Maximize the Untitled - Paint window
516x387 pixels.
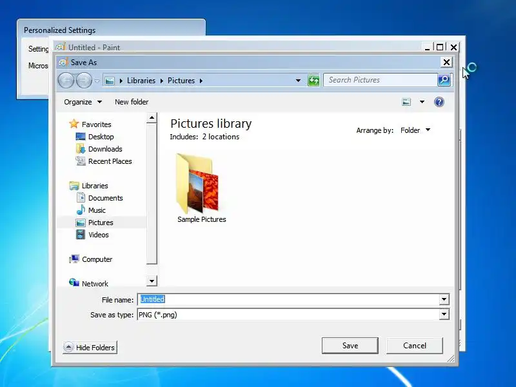click(440, 47)
